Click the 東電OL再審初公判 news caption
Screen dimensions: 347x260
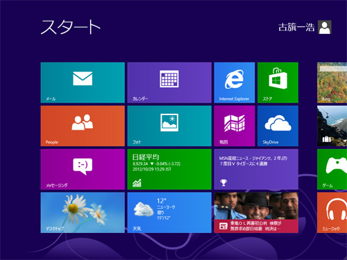point(256,226)
